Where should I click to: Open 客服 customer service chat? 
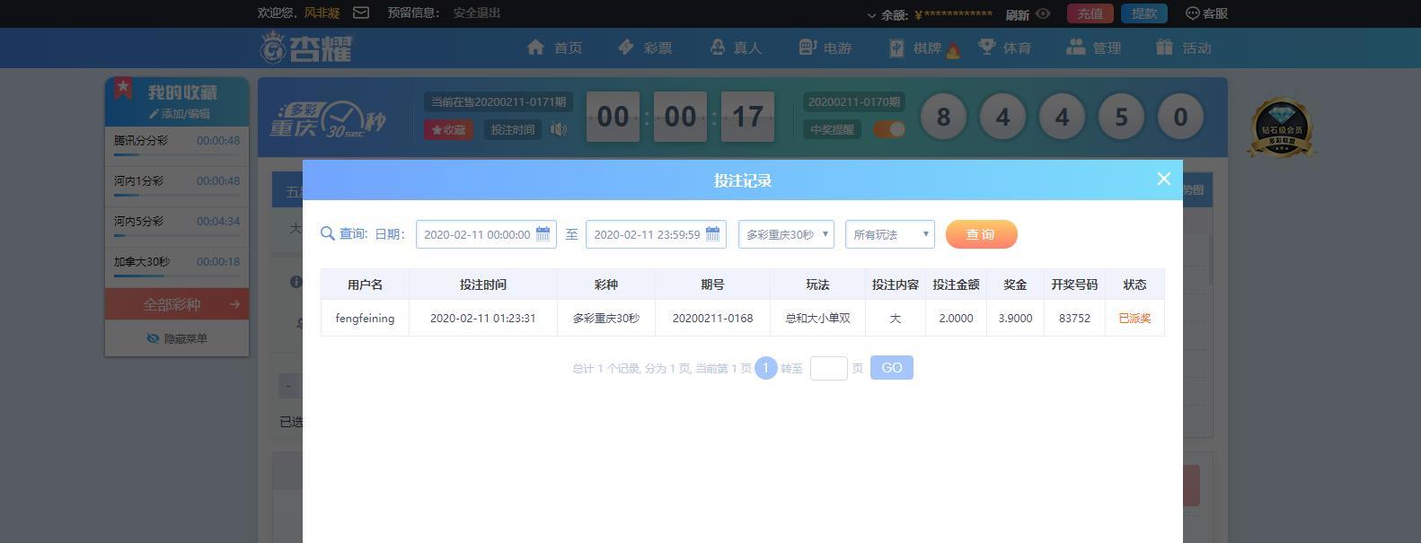[1206, 13]
